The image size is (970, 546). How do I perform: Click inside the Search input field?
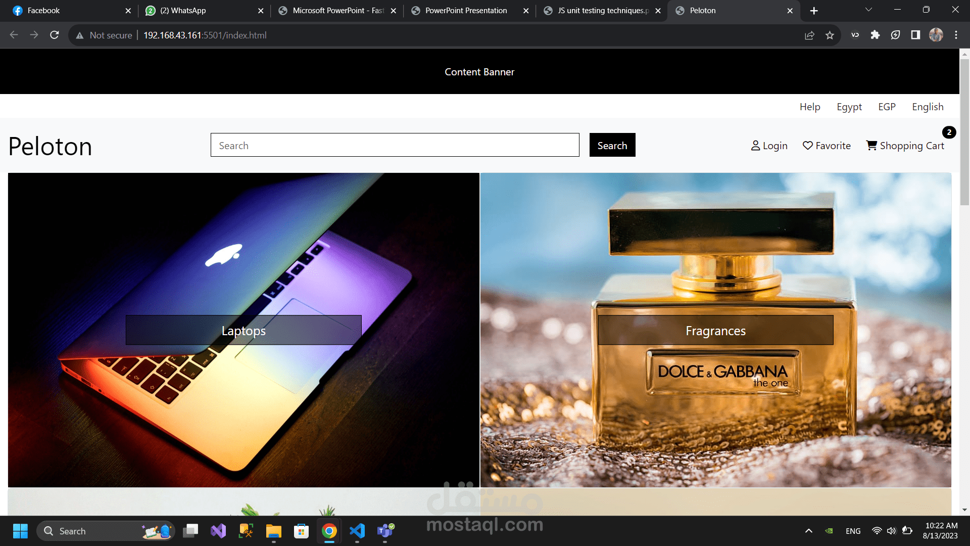point(395,145)
